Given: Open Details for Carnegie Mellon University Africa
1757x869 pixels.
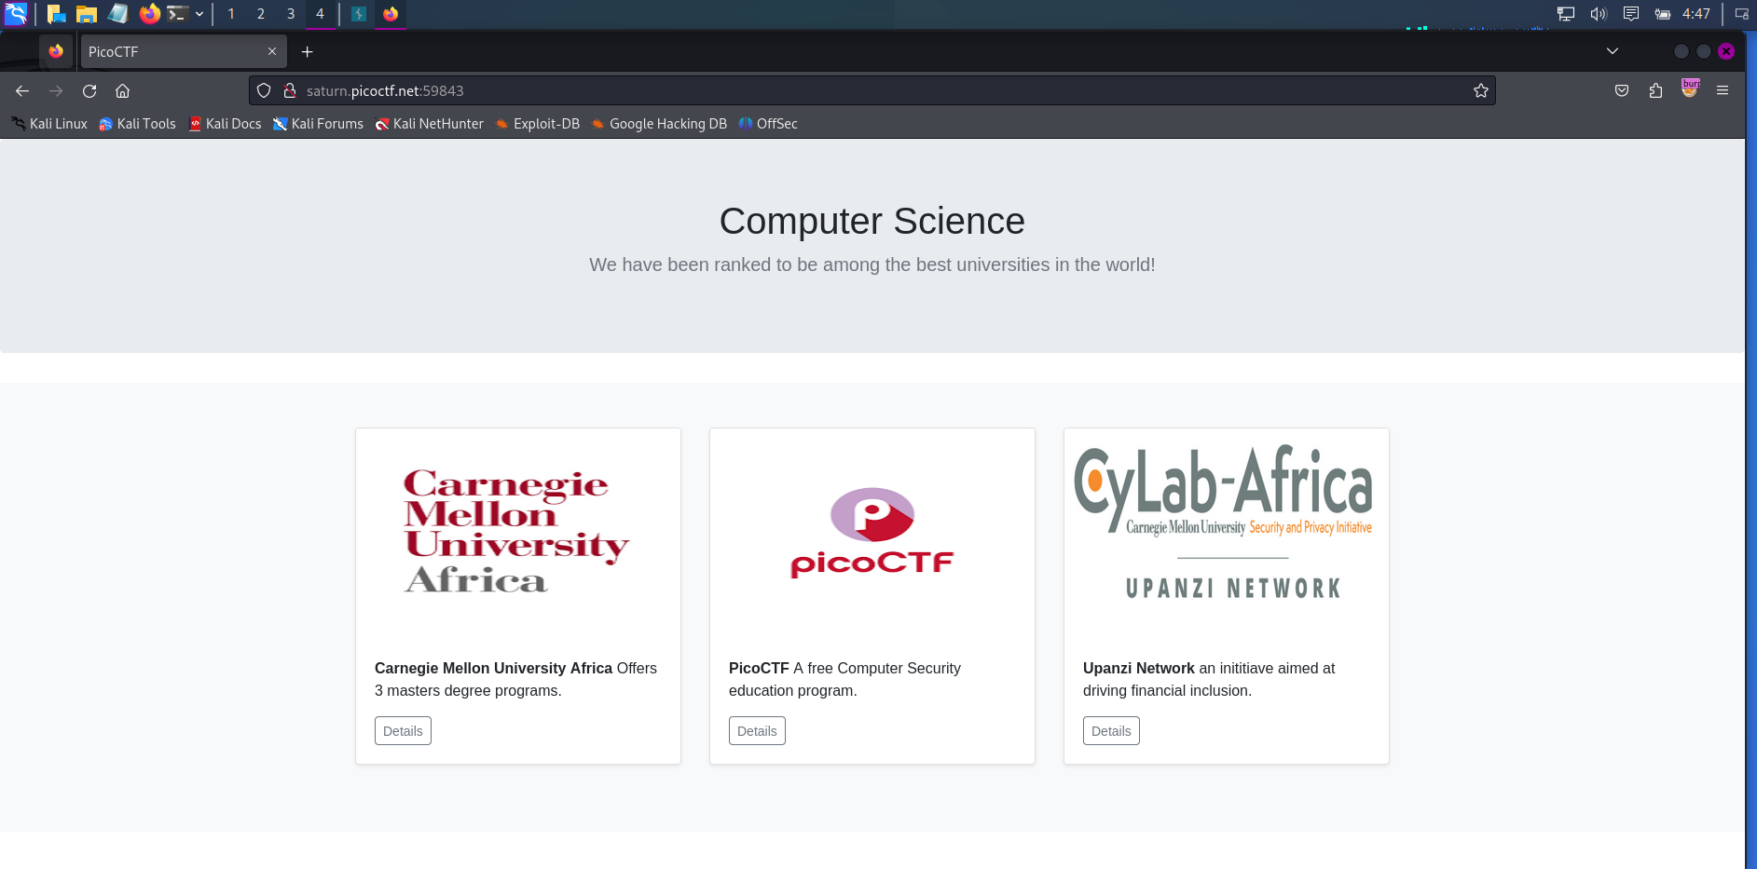Looking at the screenshot, I should tap(403, 731).
